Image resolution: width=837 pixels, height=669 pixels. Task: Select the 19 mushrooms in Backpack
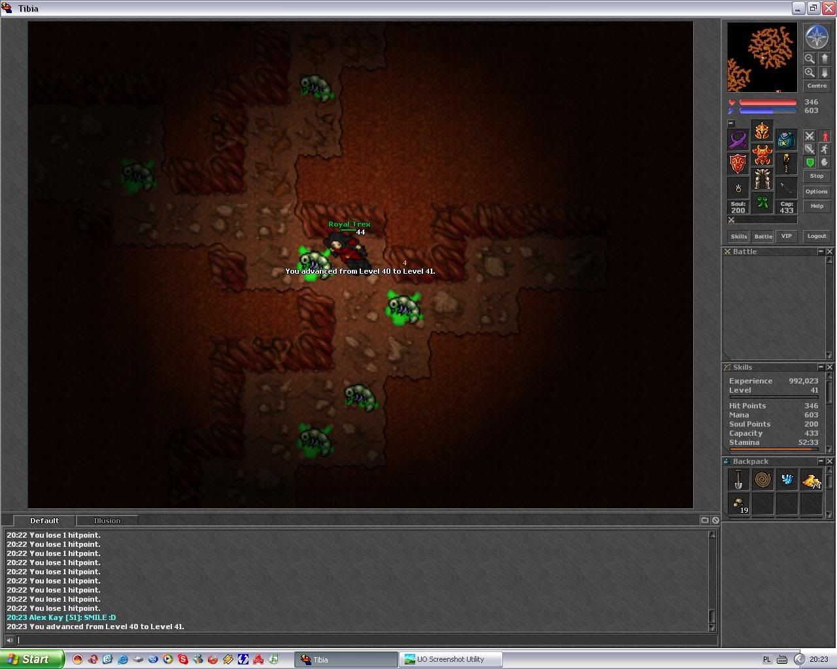(x=738, y=504)
